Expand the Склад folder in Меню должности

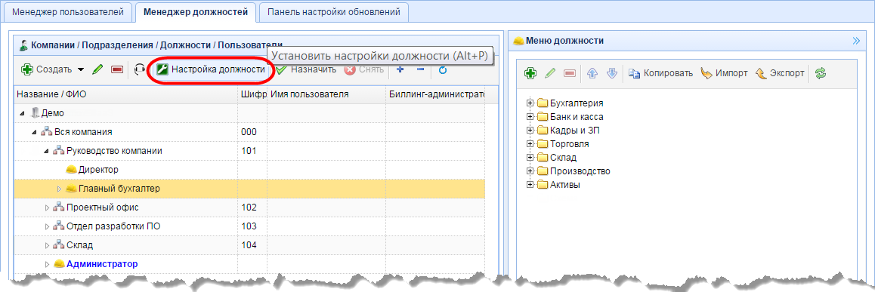[x=530, y=158]
